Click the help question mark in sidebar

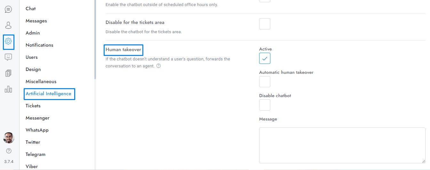(9, 151)
